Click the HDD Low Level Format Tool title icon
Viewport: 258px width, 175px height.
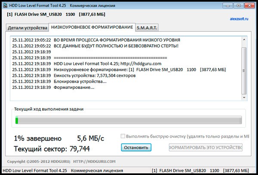point(5,5)
